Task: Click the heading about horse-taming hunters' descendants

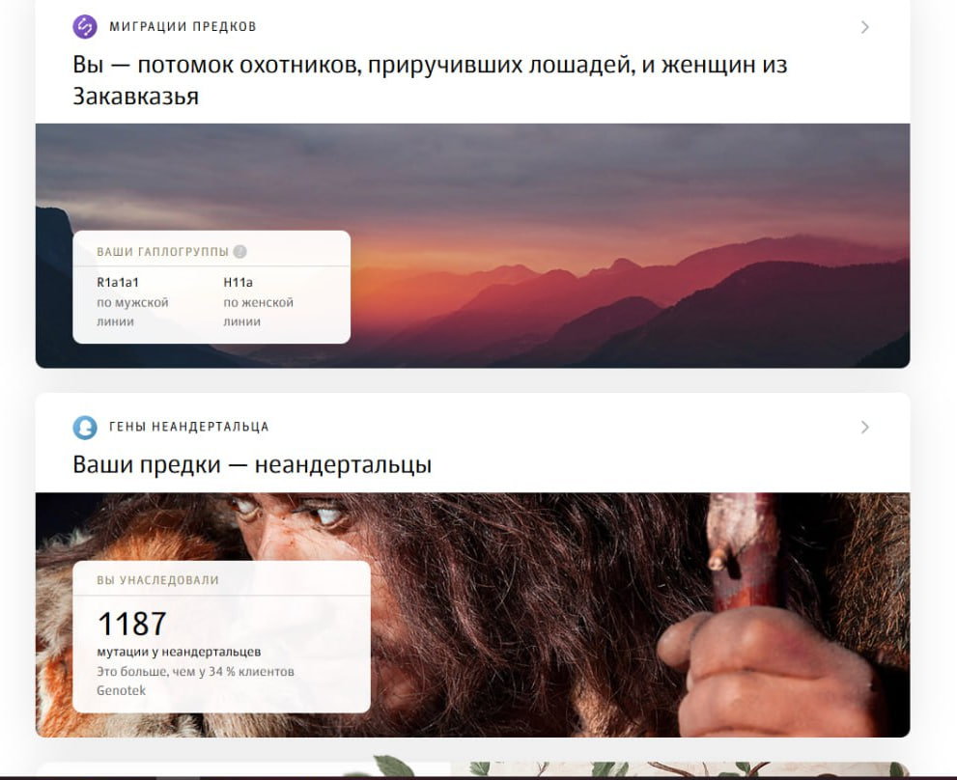Action: pyautogui.click(x=430, y=80)
